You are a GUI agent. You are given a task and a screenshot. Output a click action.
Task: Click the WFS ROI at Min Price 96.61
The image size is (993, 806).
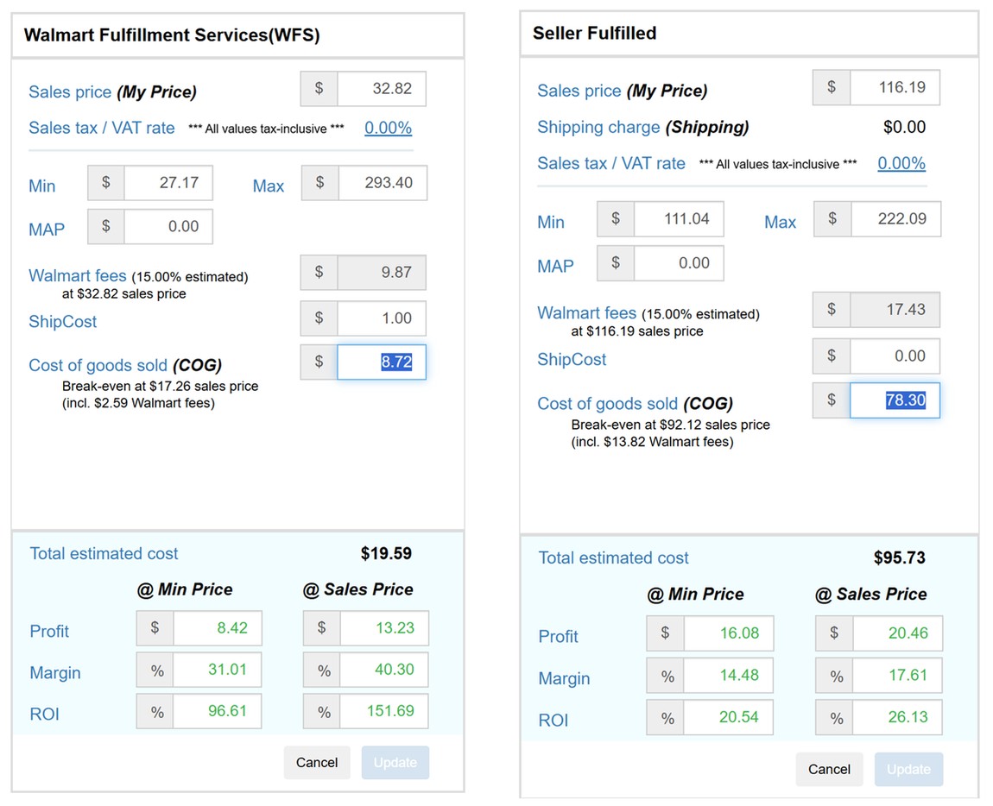click(x=218, y=711)
